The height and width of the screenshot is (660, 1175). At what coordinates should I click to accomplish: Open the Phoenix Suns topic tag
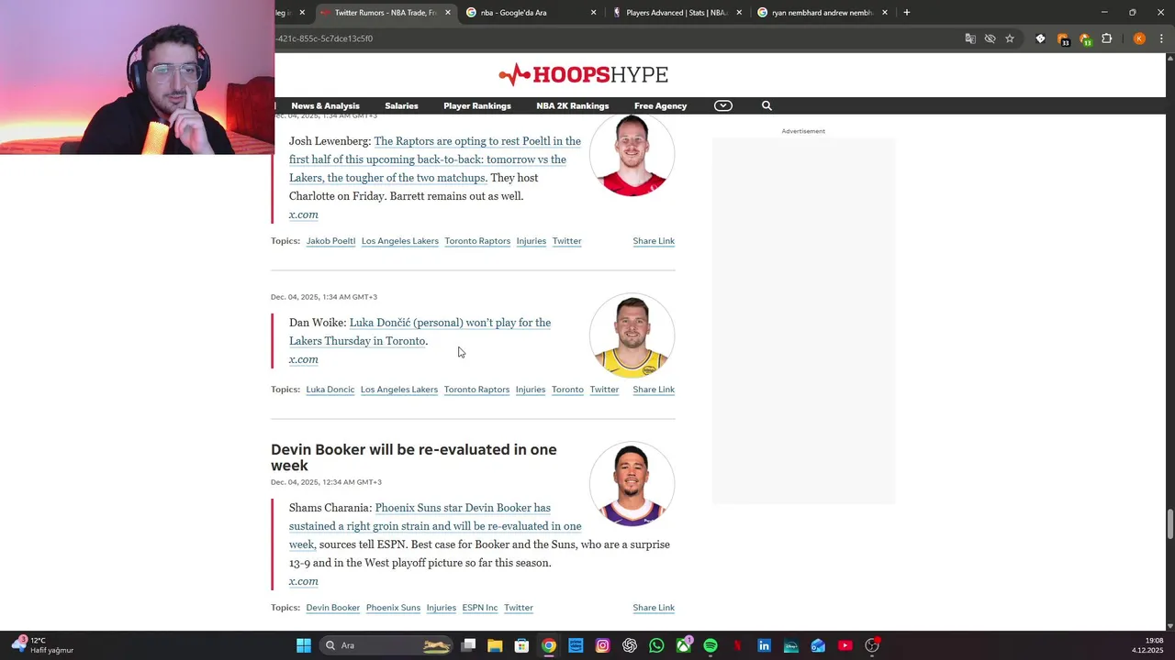(x=393, y=608)
